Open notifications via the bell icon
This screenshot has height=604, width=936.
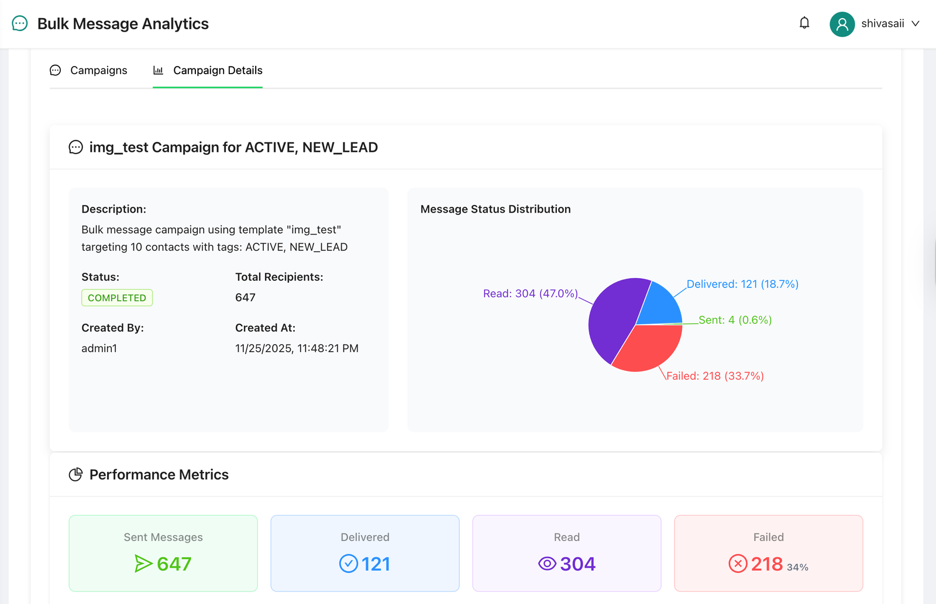point(804,23)
